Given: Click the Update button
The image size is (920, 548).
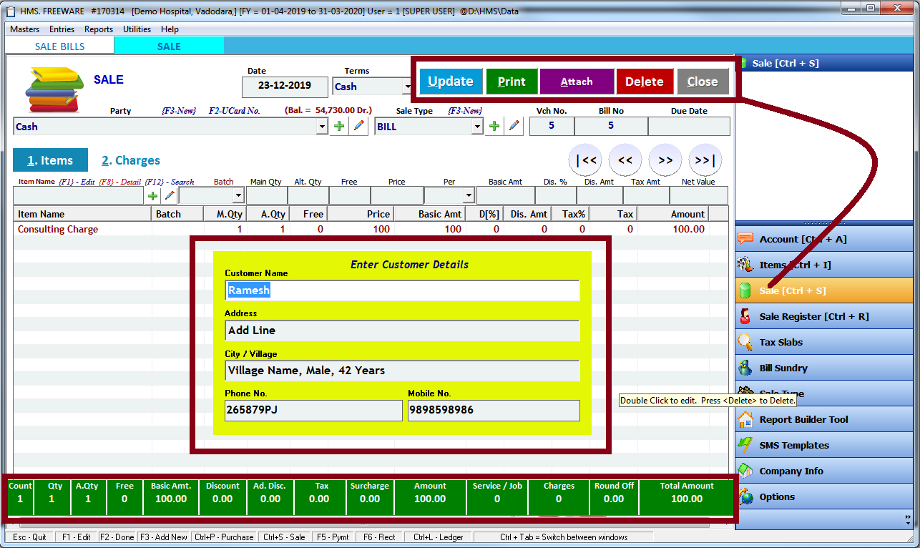Looking at the screenshot, I should pyautogui.click(x=451, y=81).
